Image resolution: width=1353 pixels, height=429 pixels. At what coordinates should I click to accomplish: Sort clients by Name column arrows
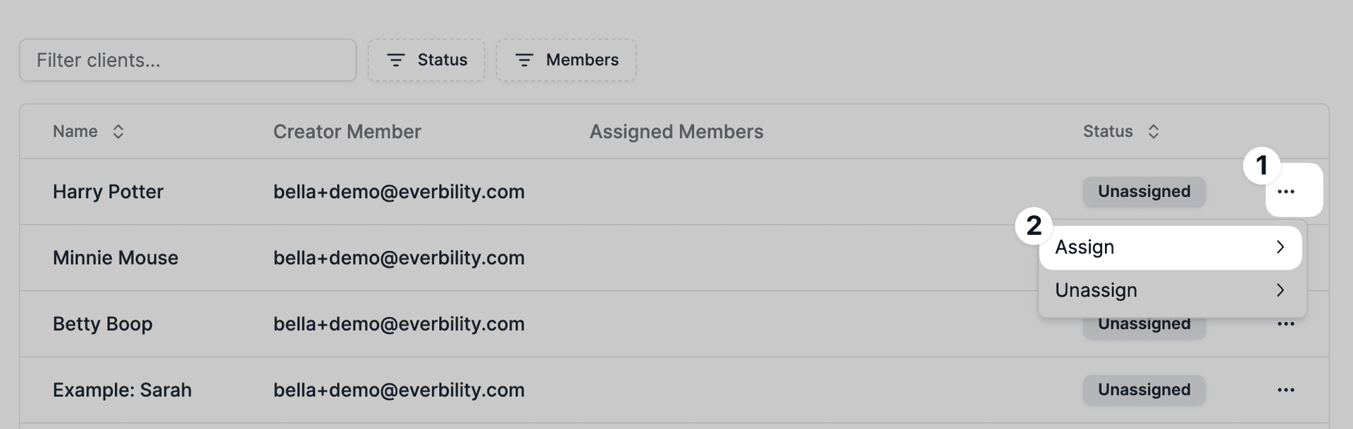coord(118,132)
